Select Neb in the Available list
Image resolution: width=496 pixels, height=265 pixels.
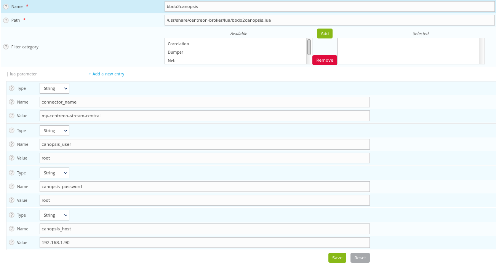pos(171,61)
